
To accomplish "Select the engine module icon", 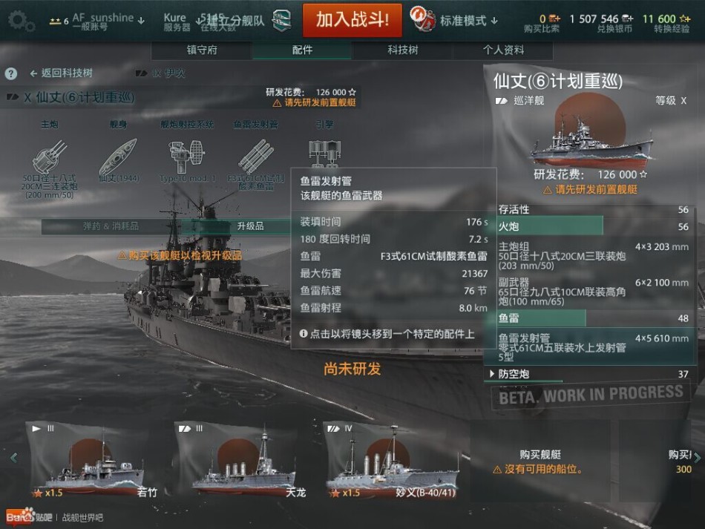I will pyautogui.click(x=324, y=154).
